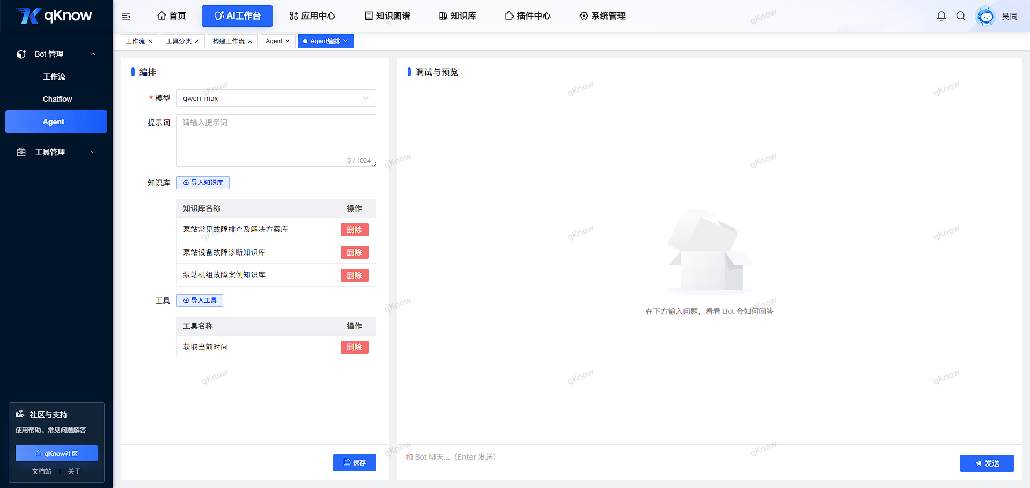The height and width of the screenshot is (488, 1030).
Task: Click the 导入工具 button
Action: coord(200,301)
